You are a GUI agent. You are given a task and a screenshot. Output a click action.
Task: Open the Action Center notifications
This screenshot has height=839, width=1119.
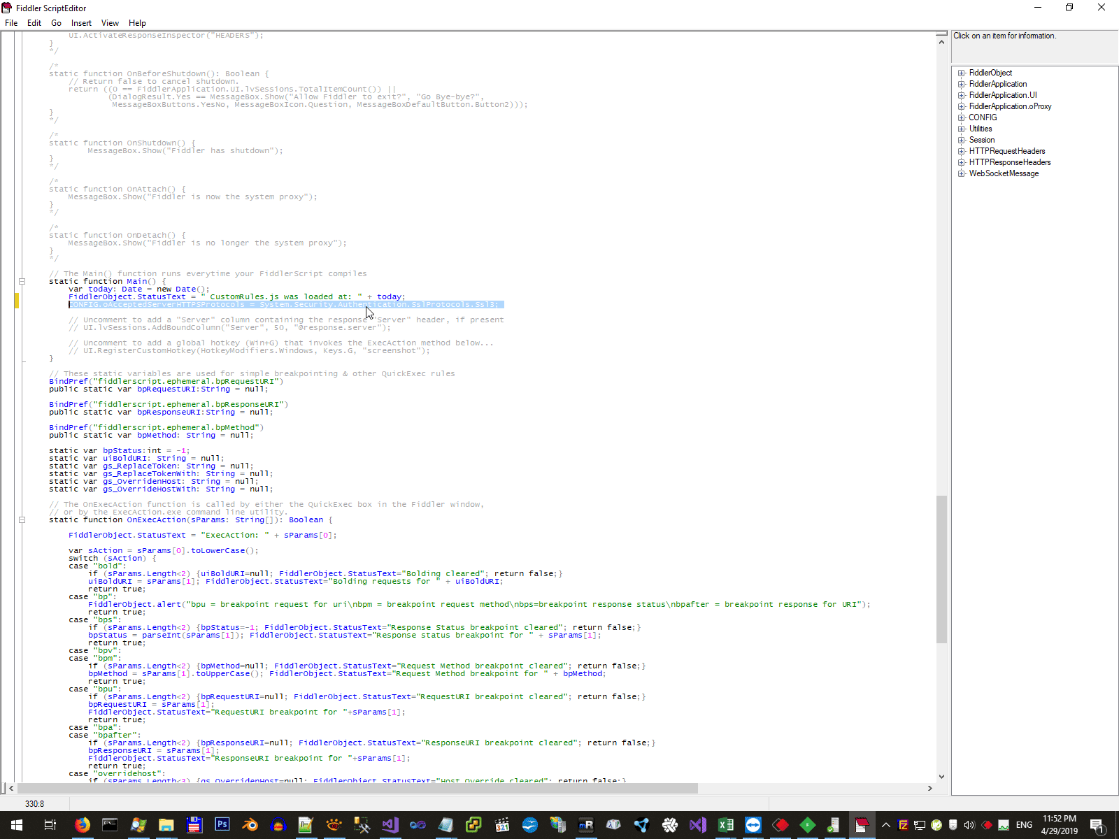(1097, 825)
